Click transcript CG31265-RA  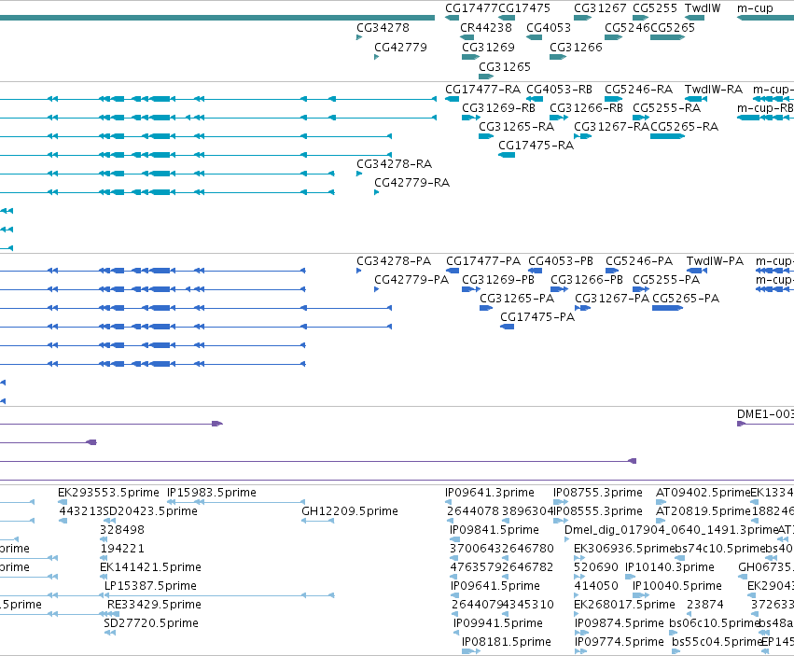point(516,127)
